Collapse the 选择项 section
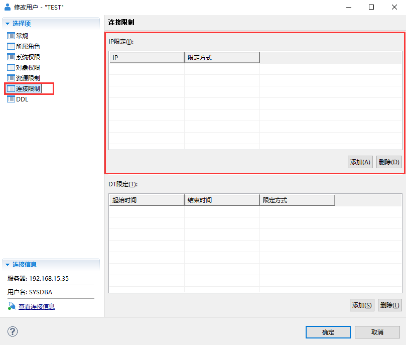Image resolution: width=406 pixels, height=345 pixels. (8, 24)
